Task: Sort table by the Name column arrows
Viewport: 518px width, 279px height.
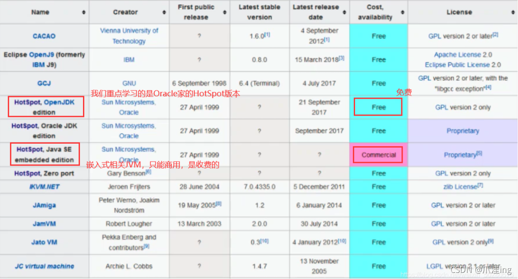Action: tap(83, 12)
